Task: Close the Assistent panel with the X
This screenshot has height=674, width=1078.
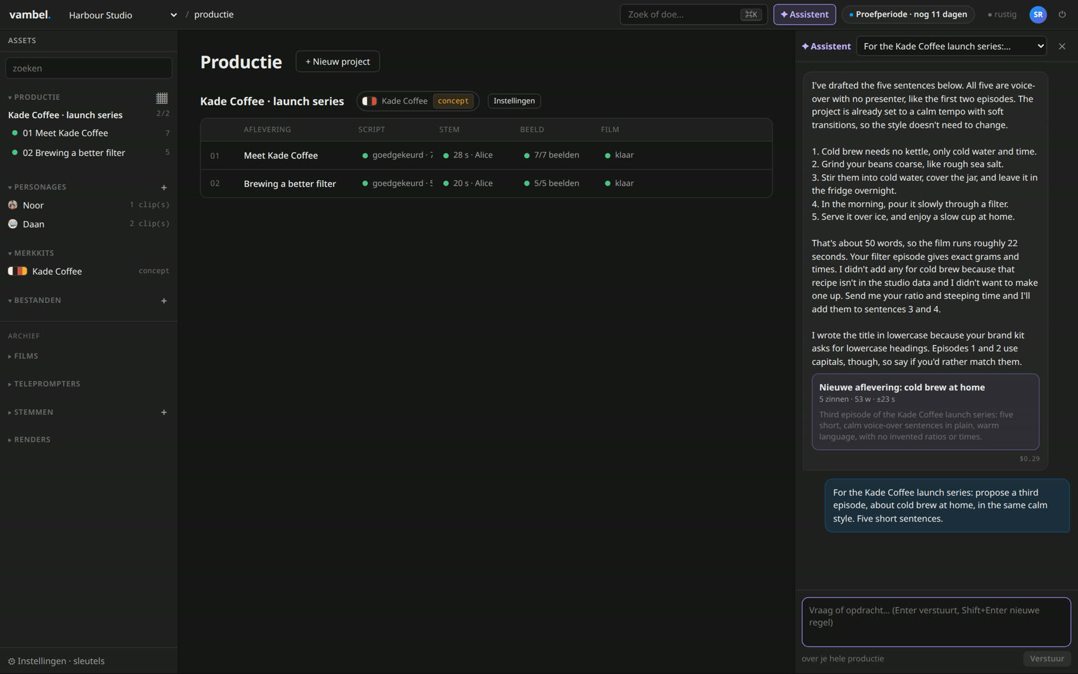Action: (1062, 46)
